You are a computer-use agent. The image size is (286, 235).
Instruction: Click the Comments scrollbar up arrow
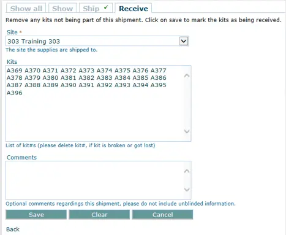pos(187,171)
